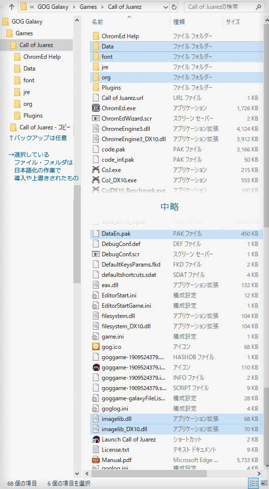
Task: Switch to details view in status bar
Action: (252, 484)
